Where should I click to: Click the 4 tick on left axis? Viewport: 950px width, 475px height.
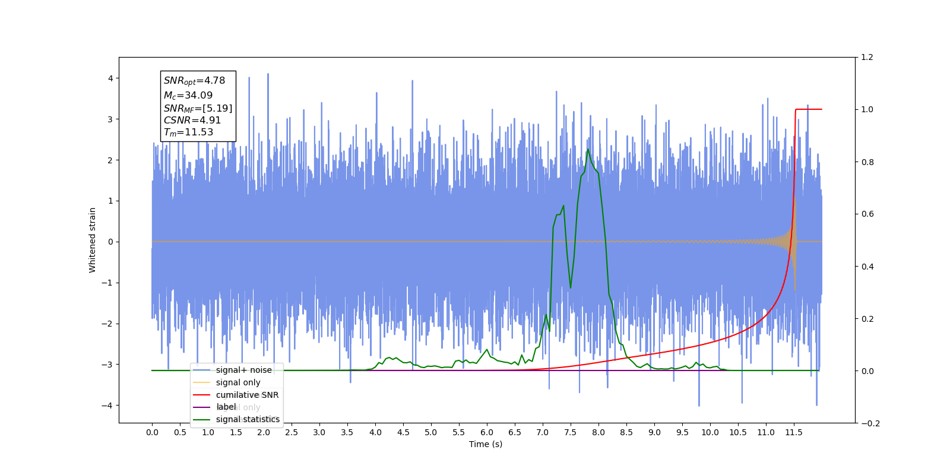[110, 78]
